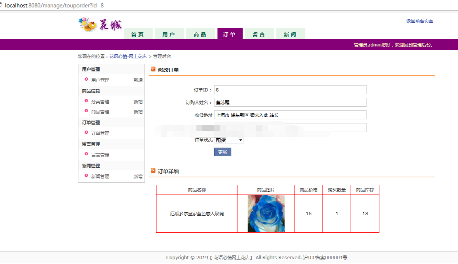458x264 pixels.
Task: Switch to the 留言 tab
Action: [x=259, y=34]
